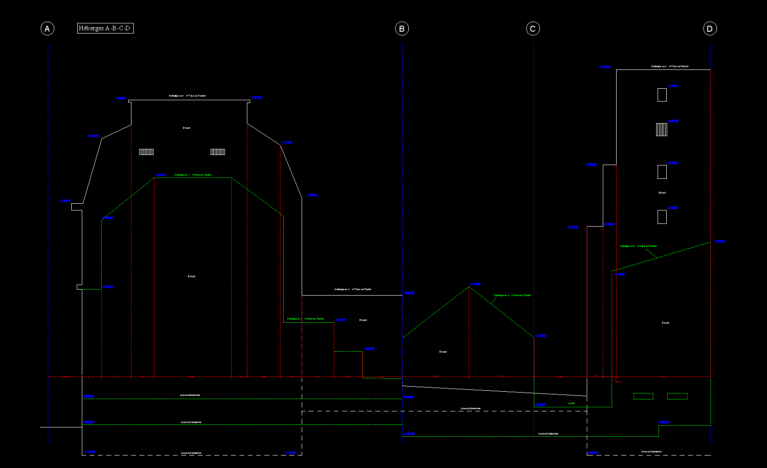Click the circled axis marker A

coord(47,29)
